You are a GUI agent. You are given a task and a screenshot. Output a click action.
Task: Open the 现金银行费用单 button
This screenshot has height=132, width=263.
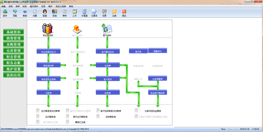pos(157,92)
